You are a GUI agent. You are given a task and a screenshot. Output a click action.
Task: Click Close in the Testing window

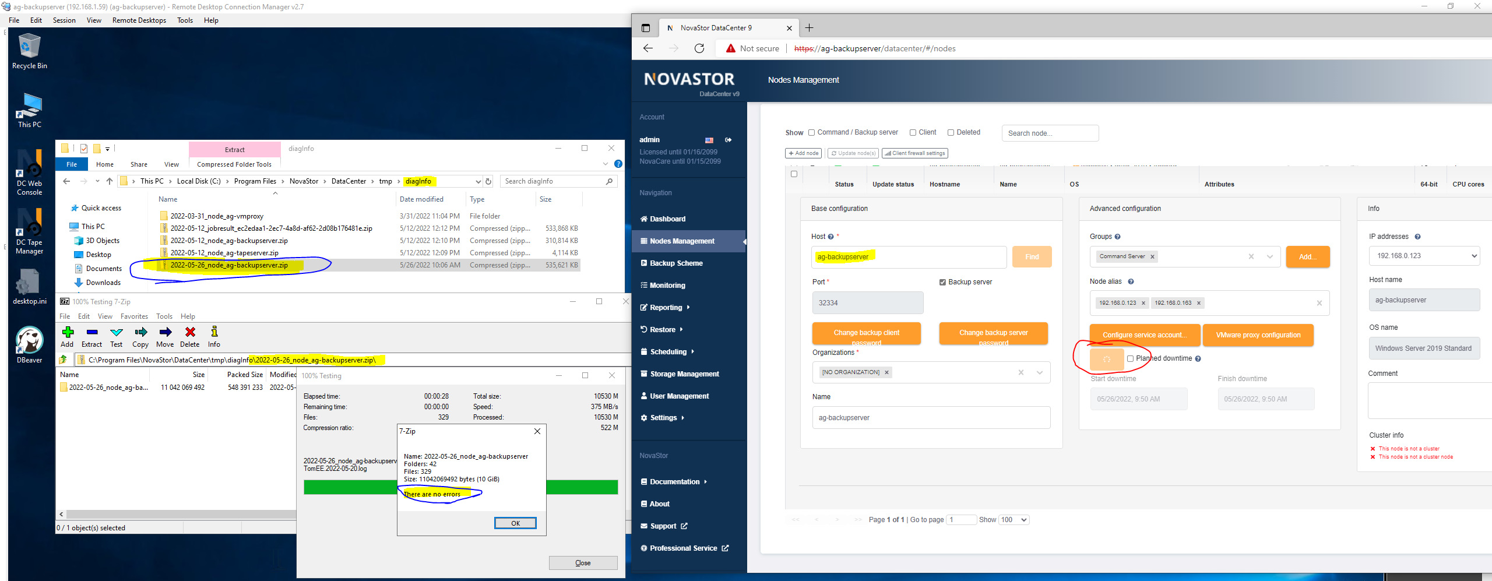(583, 563)
